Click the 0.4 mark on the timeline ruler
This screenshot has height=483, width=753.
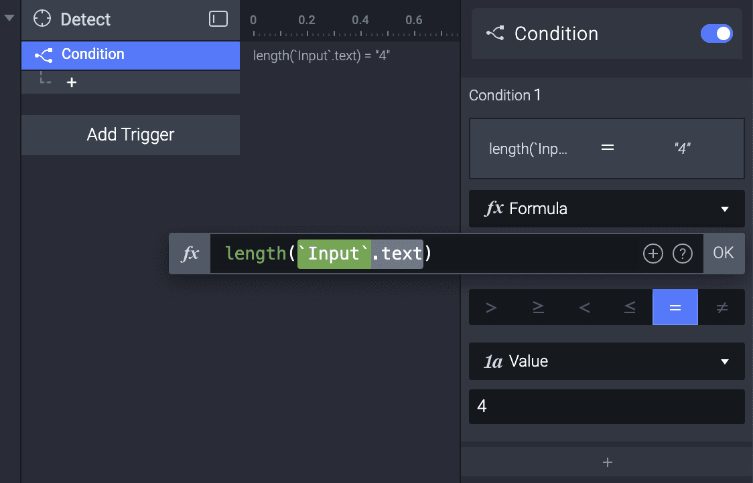point(360,19)
